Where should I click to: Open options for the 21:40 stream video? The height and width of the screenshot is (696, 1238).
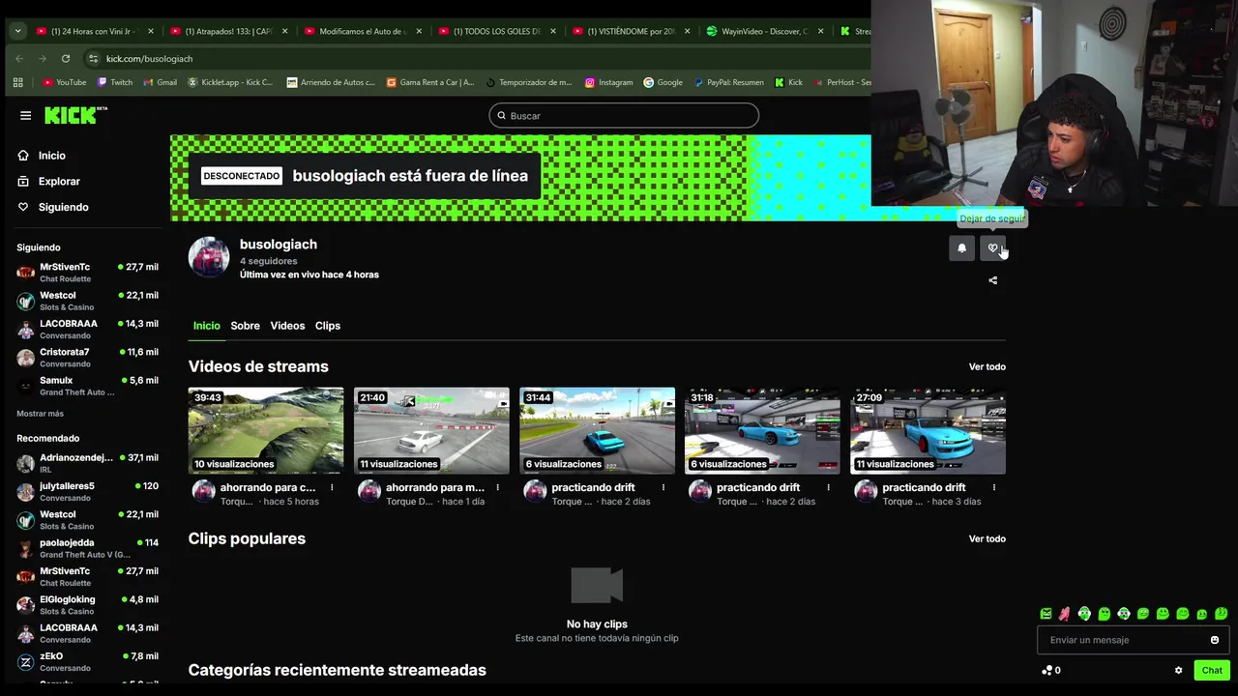pyautogui.click(x=497, y=487)
